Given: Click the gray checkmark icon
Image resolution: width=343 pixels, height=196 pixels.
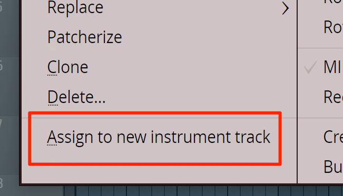Looking at the screenshot, I should pyautogui.click(x=311, y=67).
